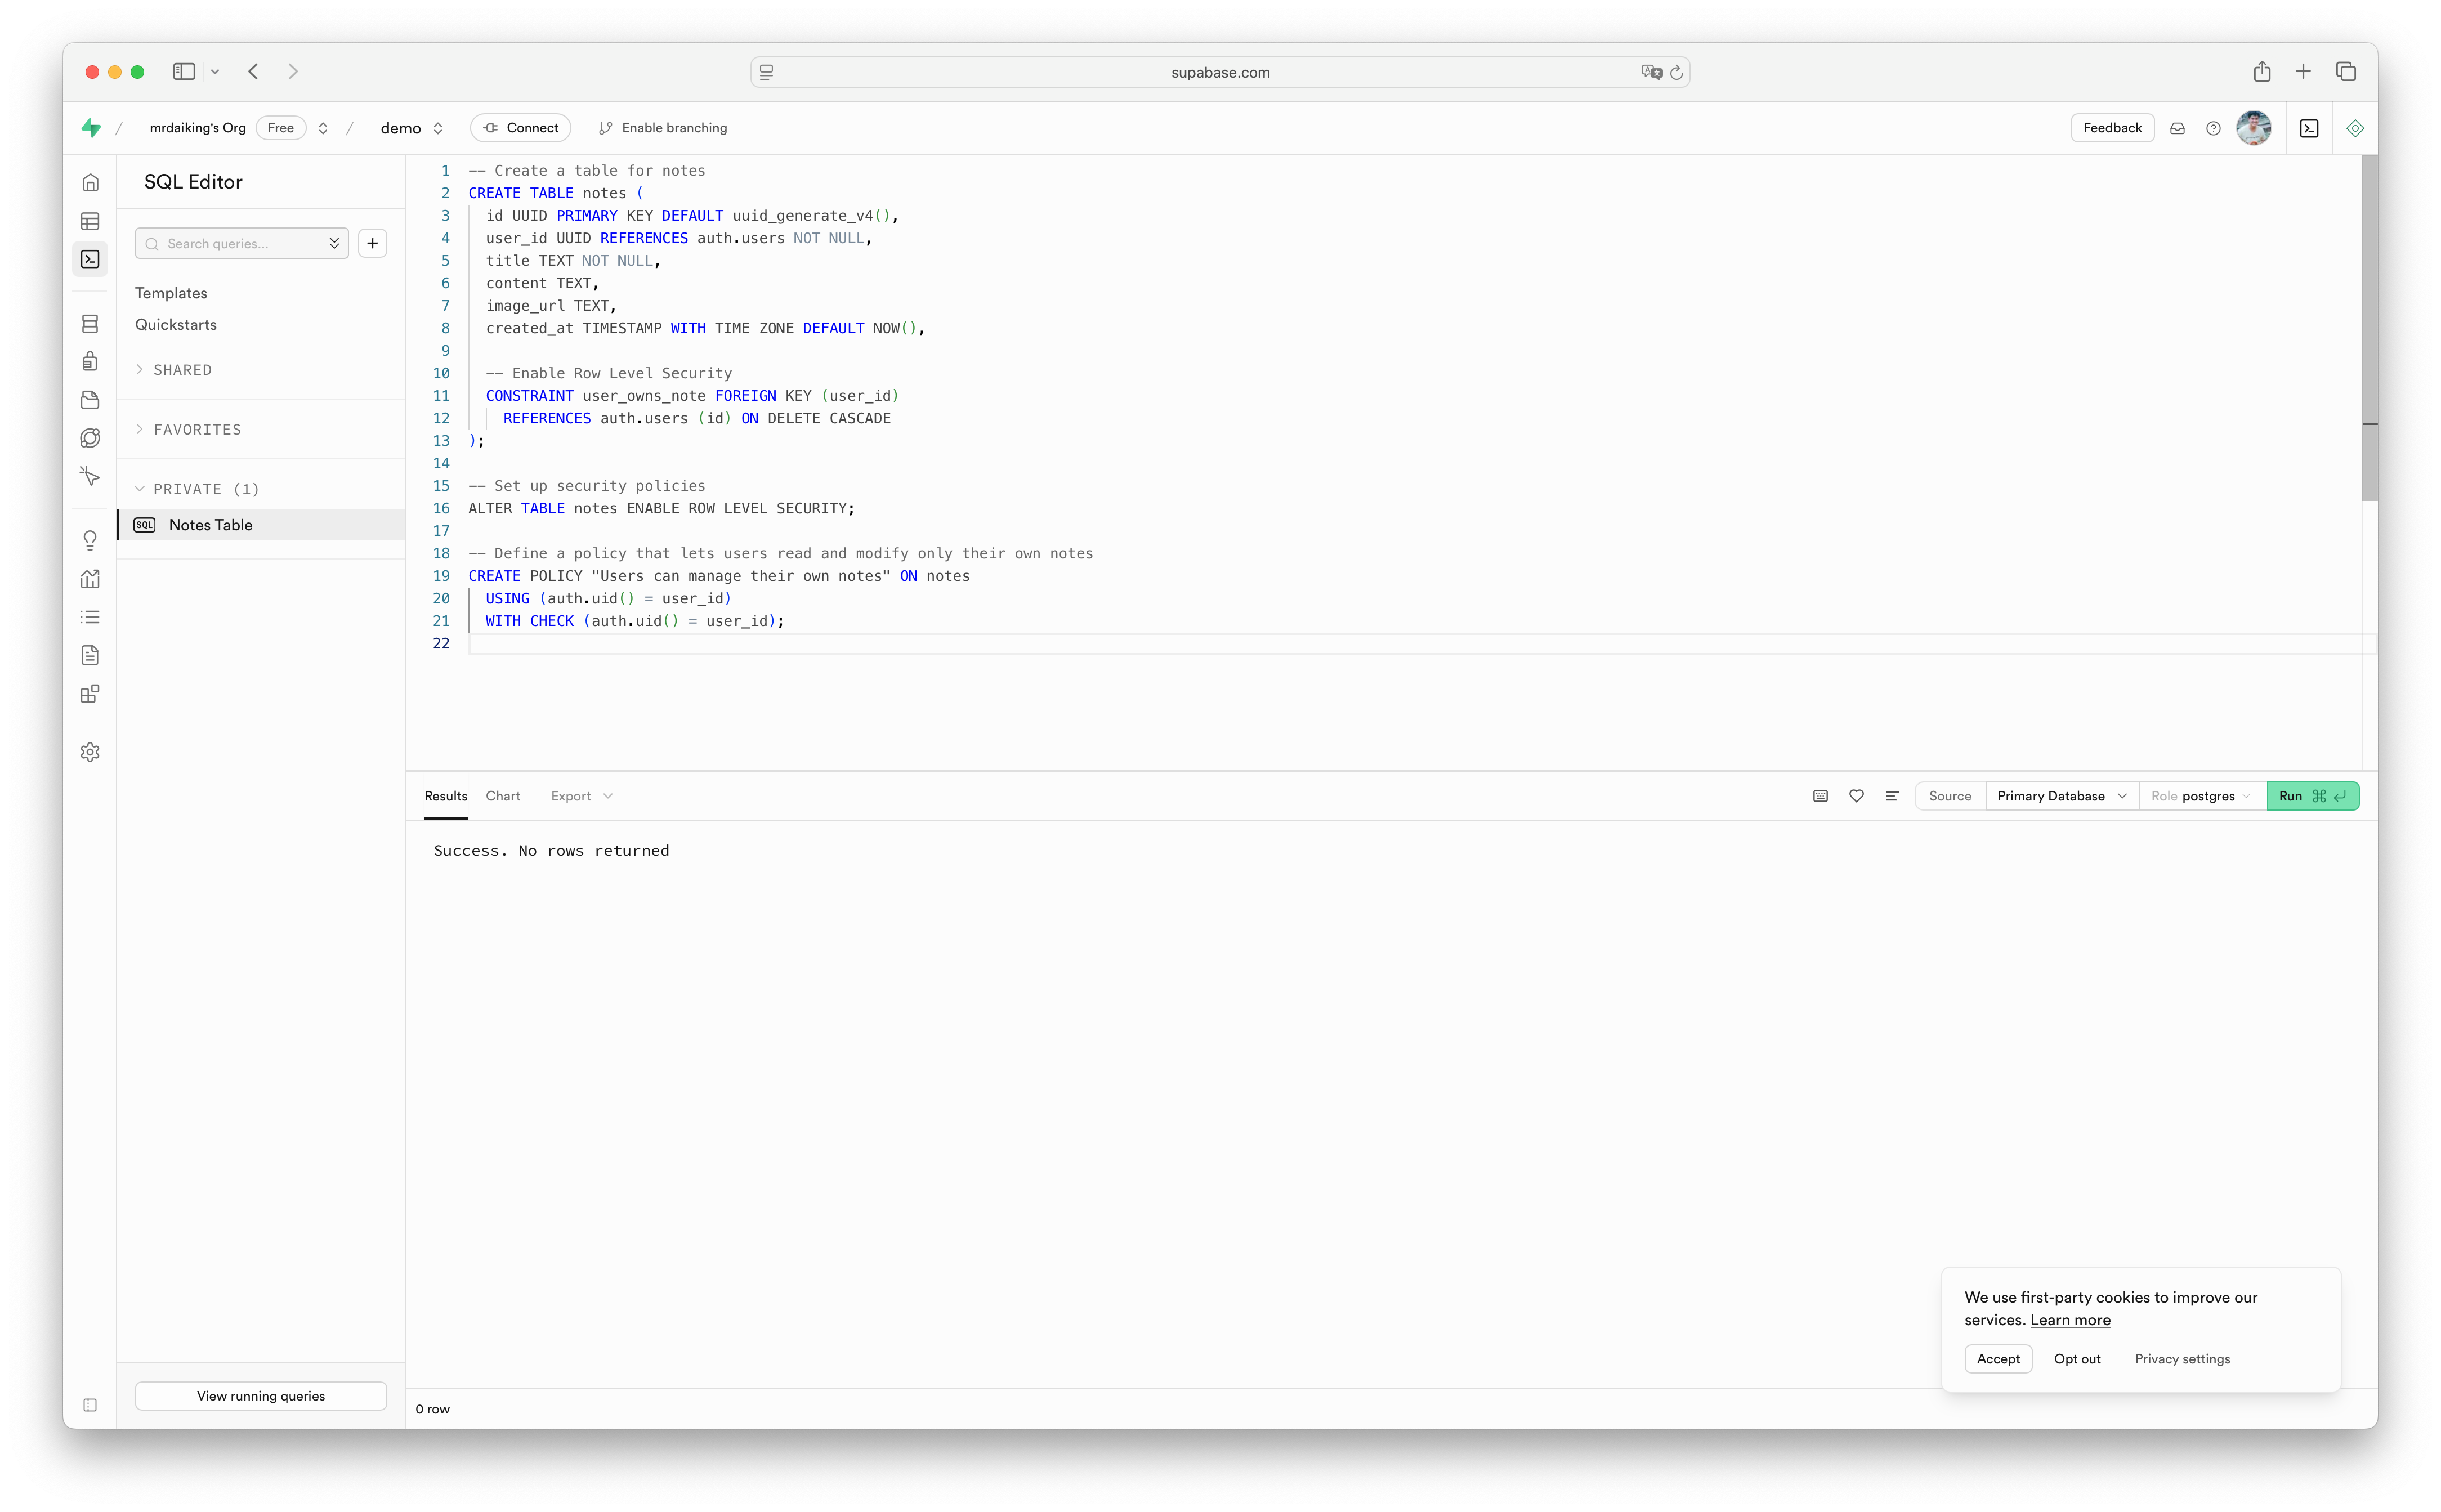The width and height of the screenshot is (2441, 1512).
Task: Expand the SHARED queries section
Action: pos(173,370)
